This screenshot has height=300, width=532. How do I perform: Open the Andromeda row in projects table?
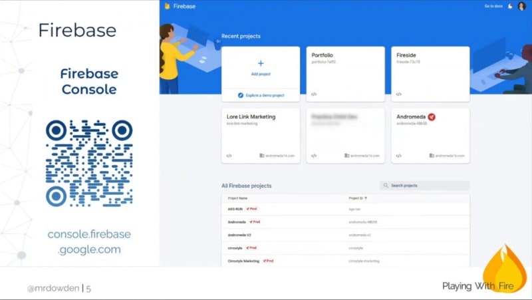coord(345,222)
